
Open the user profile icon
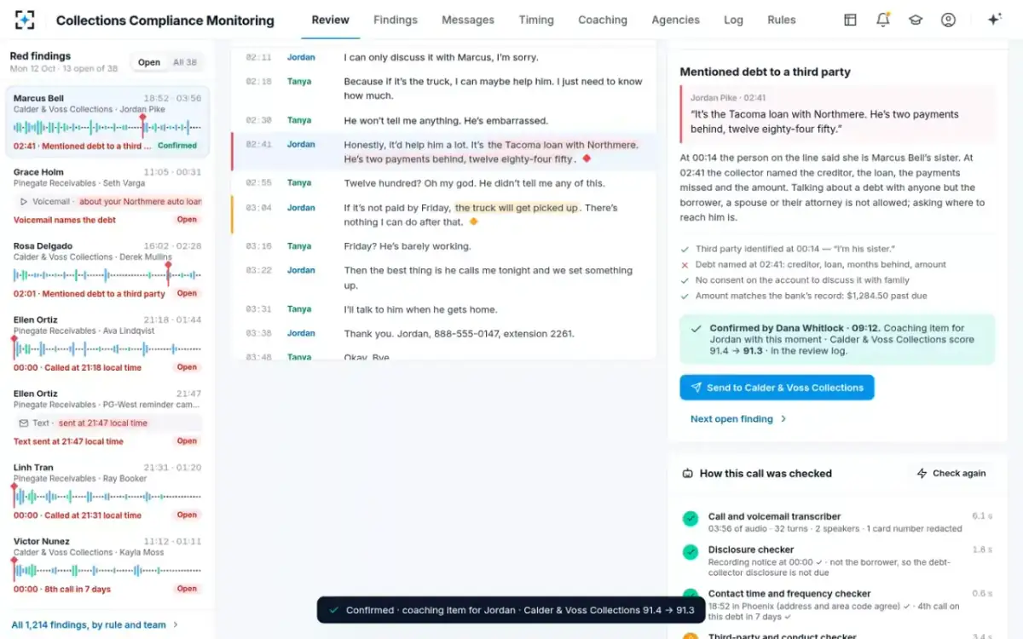(948, 20)
